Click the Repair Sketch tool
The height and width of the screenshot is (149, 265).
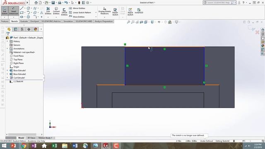tap(115, 12)
